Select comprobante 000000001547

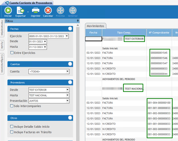pyautogui.click(x=159, y=63)
